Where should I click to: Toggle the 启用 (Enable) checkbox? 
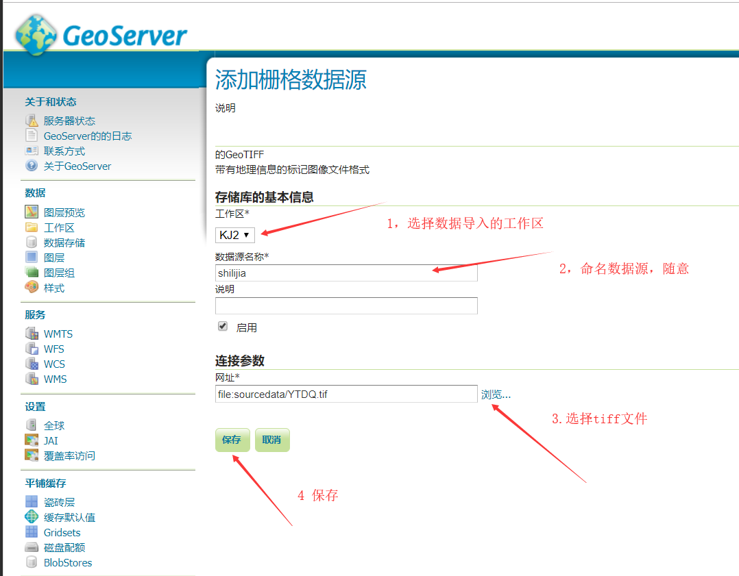point(222,327)
